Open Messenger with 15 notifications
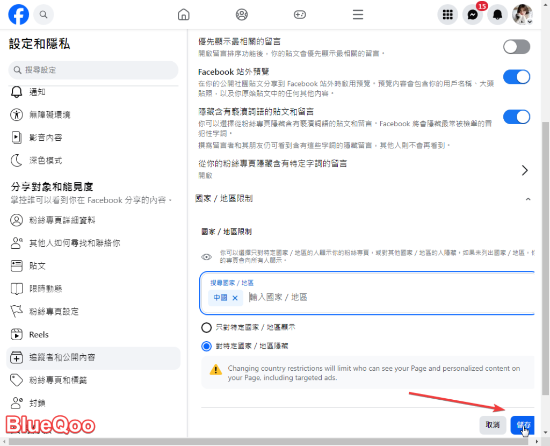This screenshot has height=446, width=550. click(473, 15)
